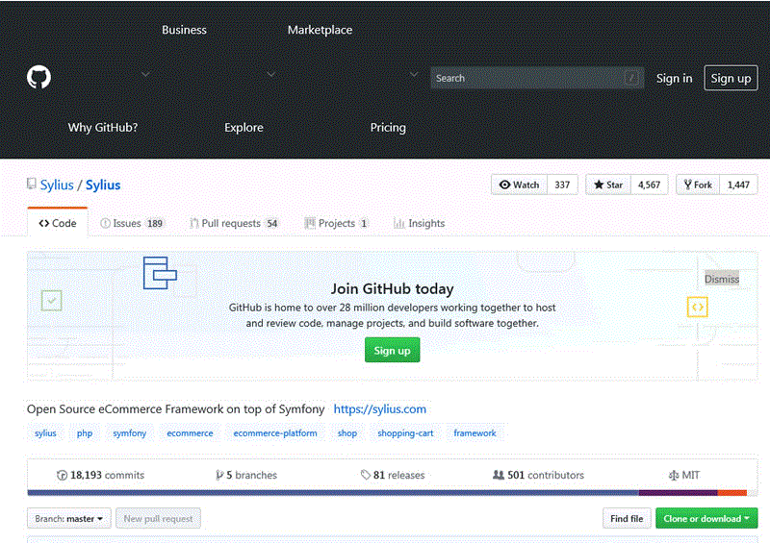
Task: Star the Sylius repository
Action: (x=607, y=185)
